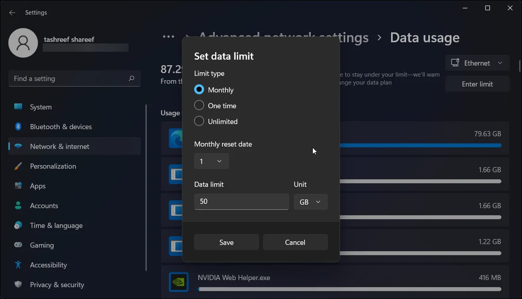522x299 pixels.
Task: Select the Apps sidebar icon
Action: click(18, 186)
